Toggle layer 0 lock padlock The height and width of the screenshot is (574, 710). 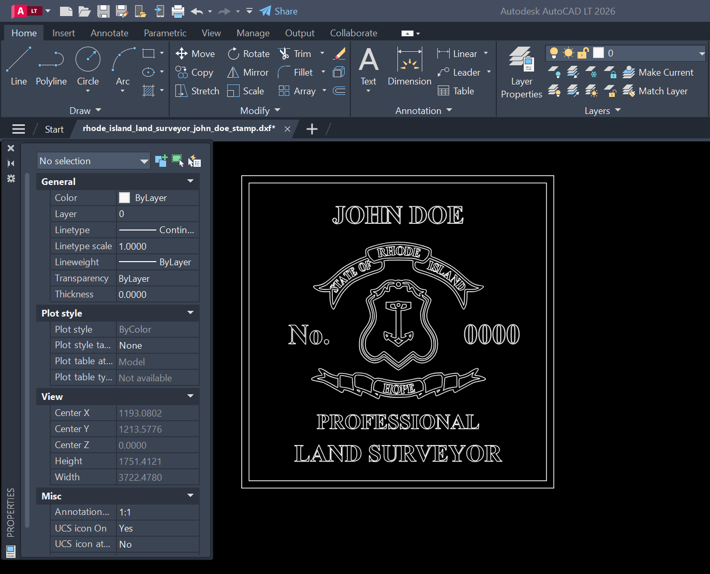click(x=583, y=53)
